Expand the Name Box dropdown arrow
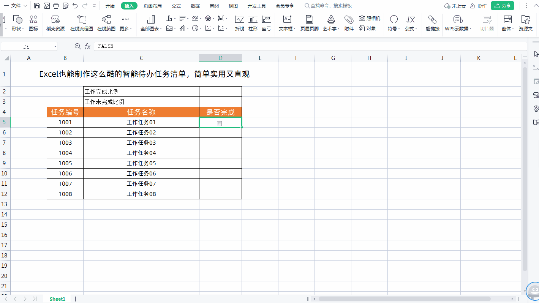539x303 pixels. coord(55,46)
